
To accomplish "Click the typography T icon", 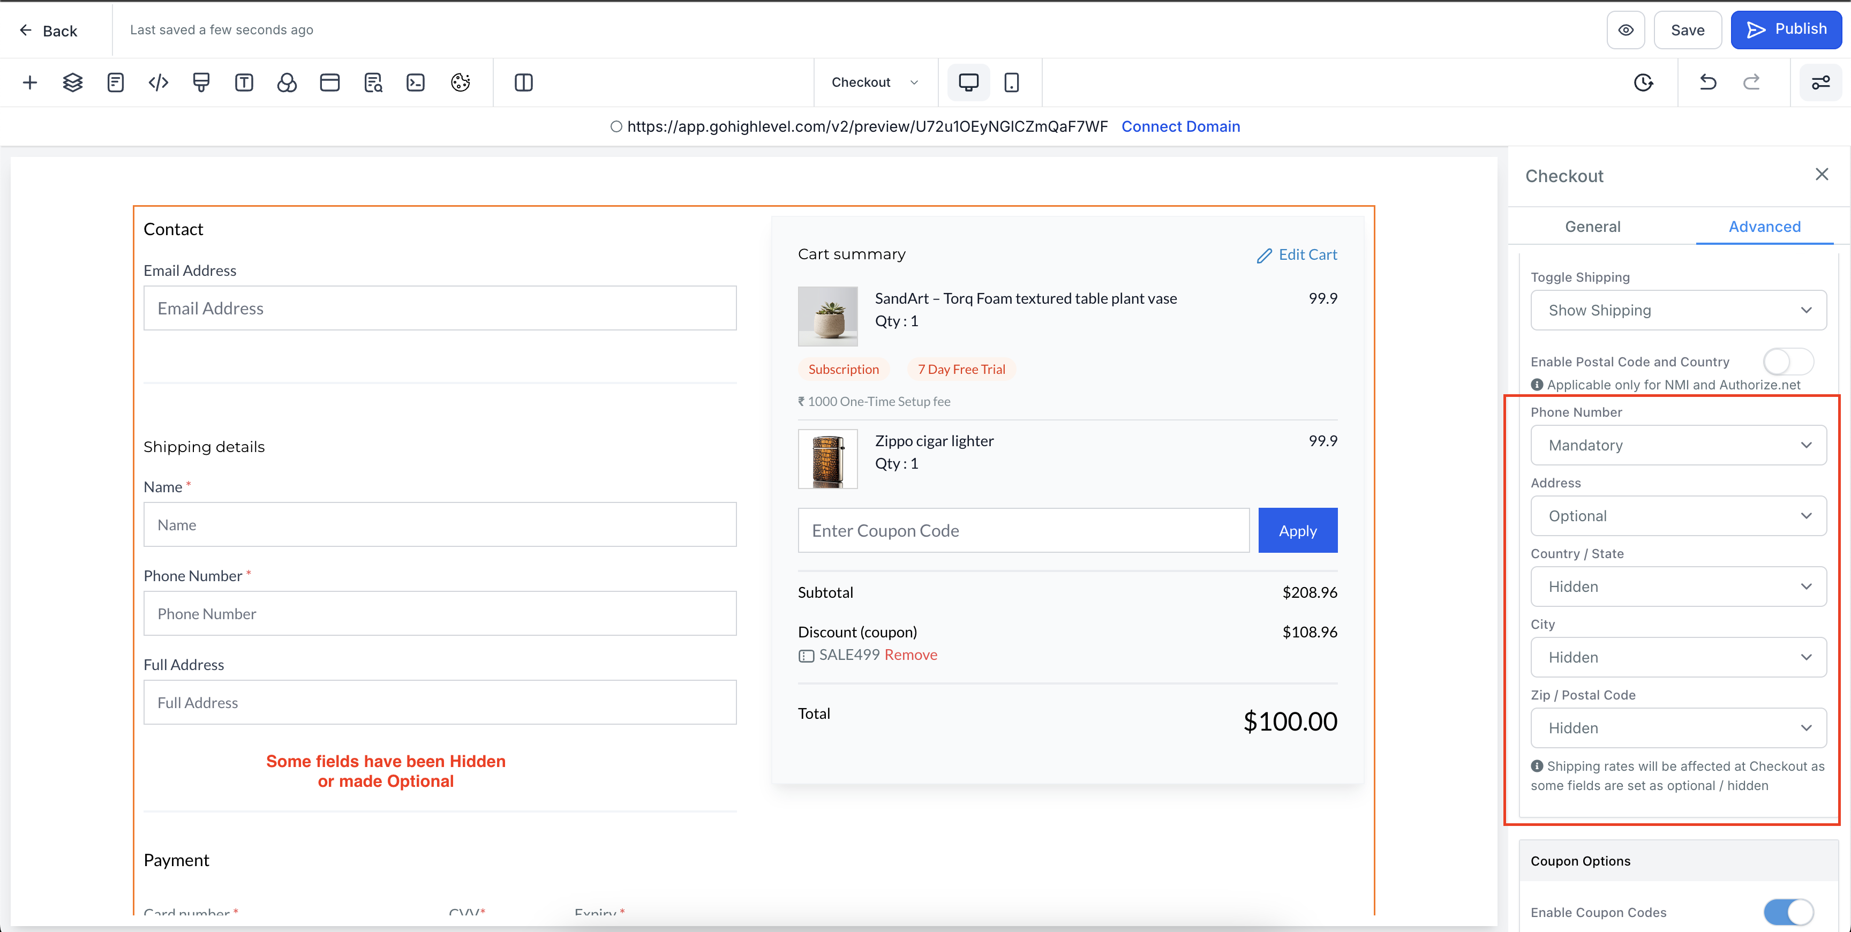I will [x=244, y=82].
